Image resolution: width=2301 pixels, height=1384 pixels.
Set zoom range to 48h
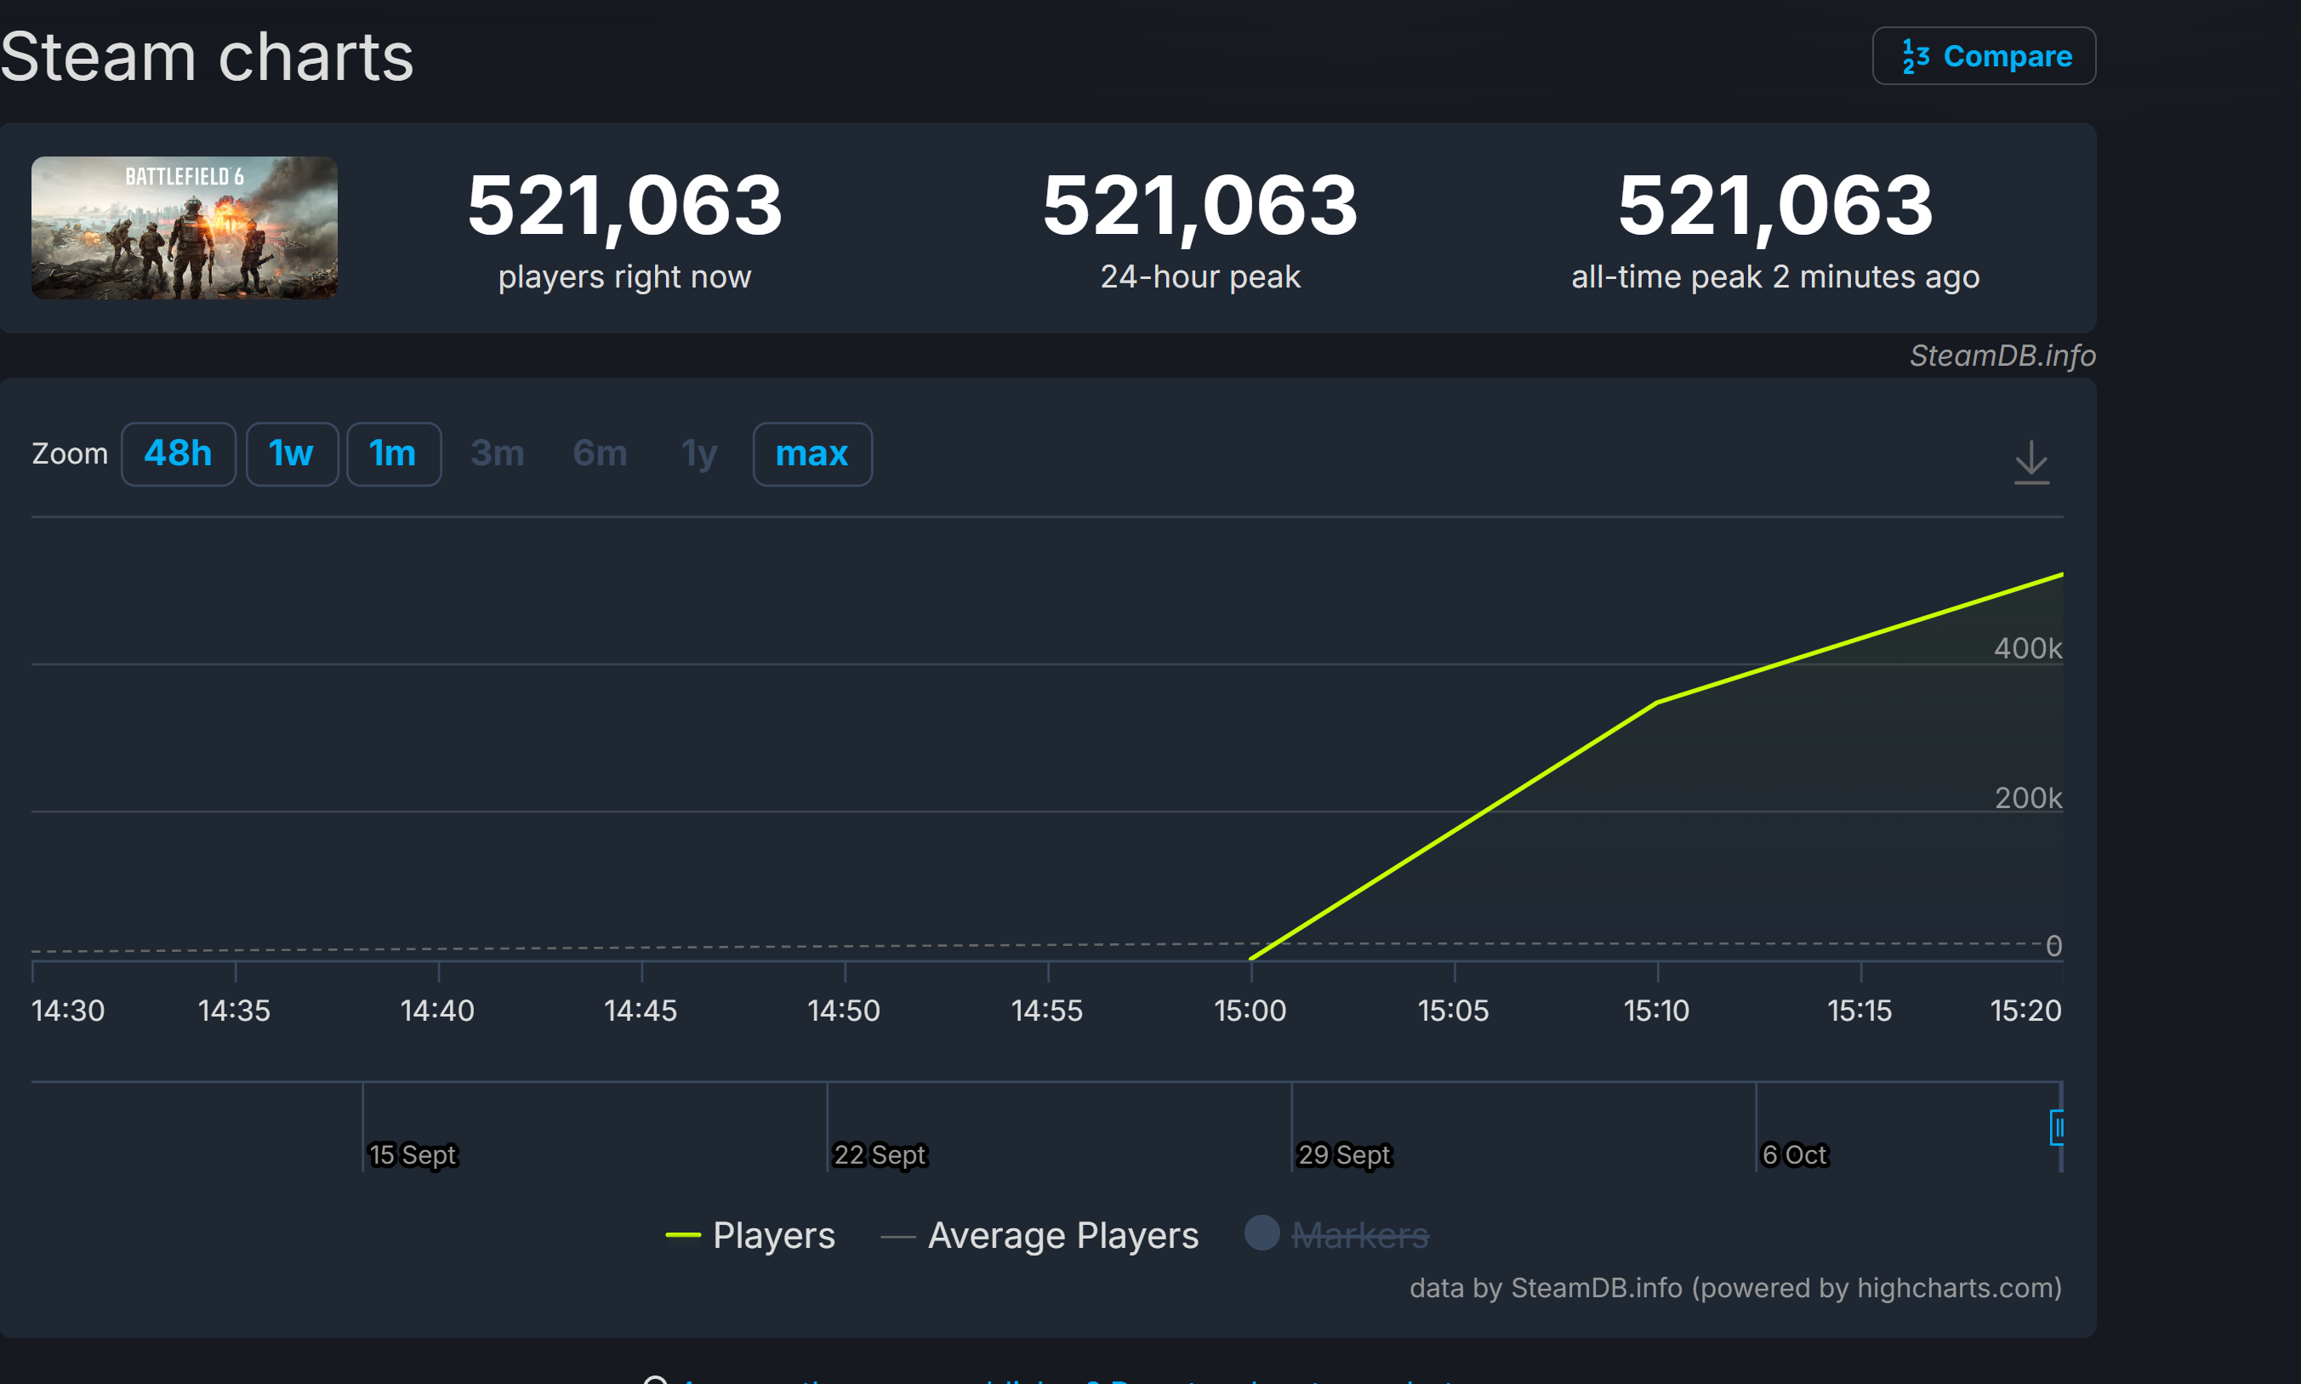[x=178, y=454]
